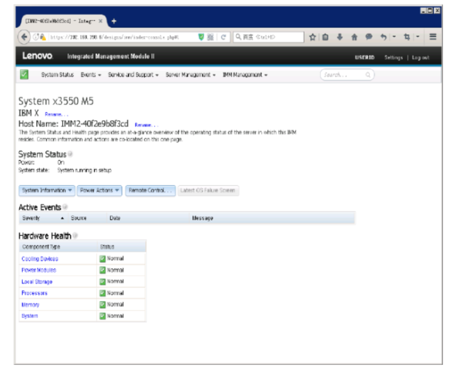
Task: Open the Memory link
Action: coord(30,304)
